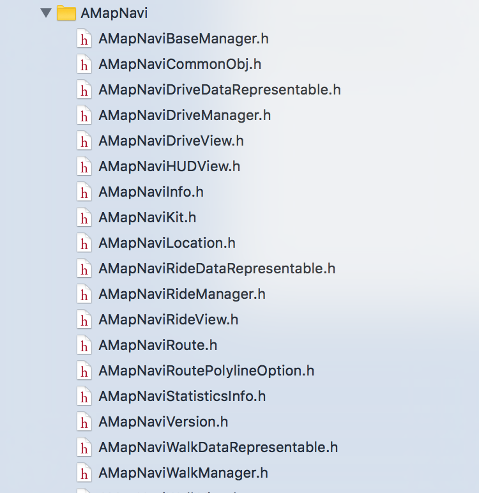The width and height of the screenshot is (479, 493).
Task: Click header icon of AMapNaviHUDView.h
Action: 84,166
